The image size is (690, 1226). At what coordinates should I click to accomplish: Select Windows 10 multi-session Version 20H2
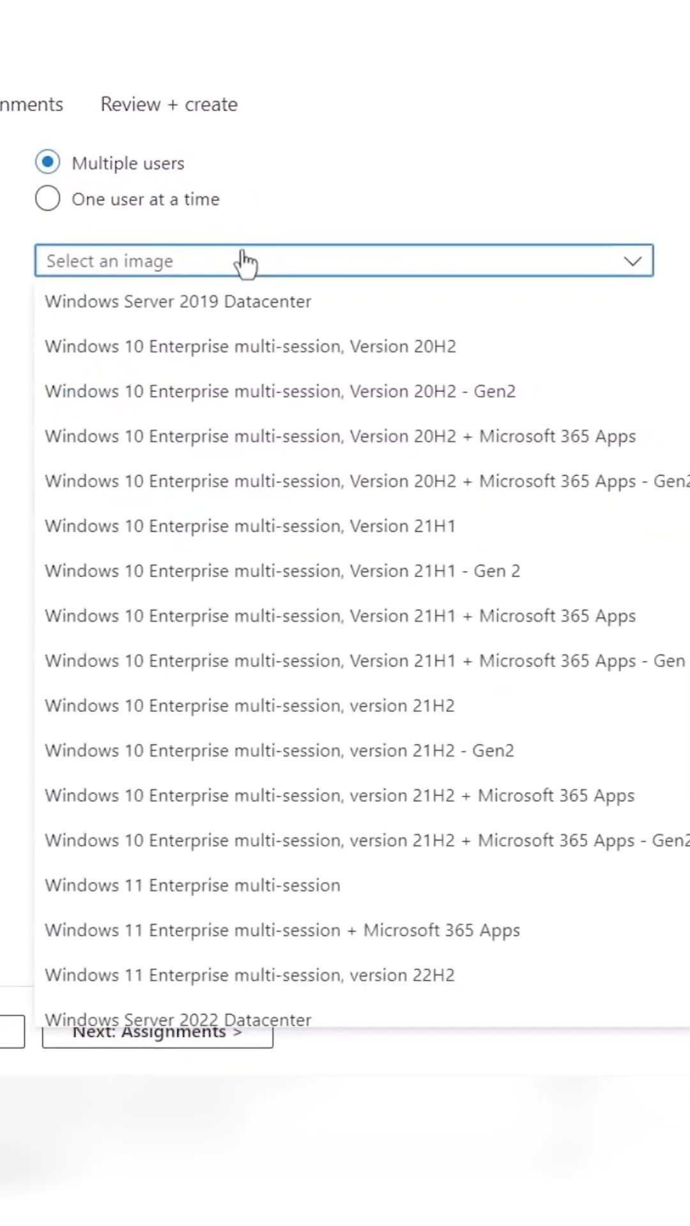250,346
